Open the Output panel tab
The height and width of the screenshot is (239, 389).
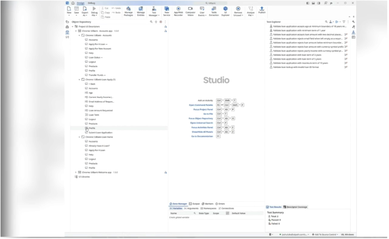click(x=194, y=204)
